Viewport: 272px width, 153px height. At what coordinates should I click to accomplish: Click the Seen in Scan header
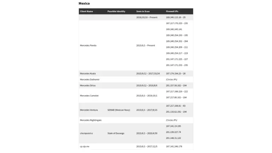(x=143, y=11)
